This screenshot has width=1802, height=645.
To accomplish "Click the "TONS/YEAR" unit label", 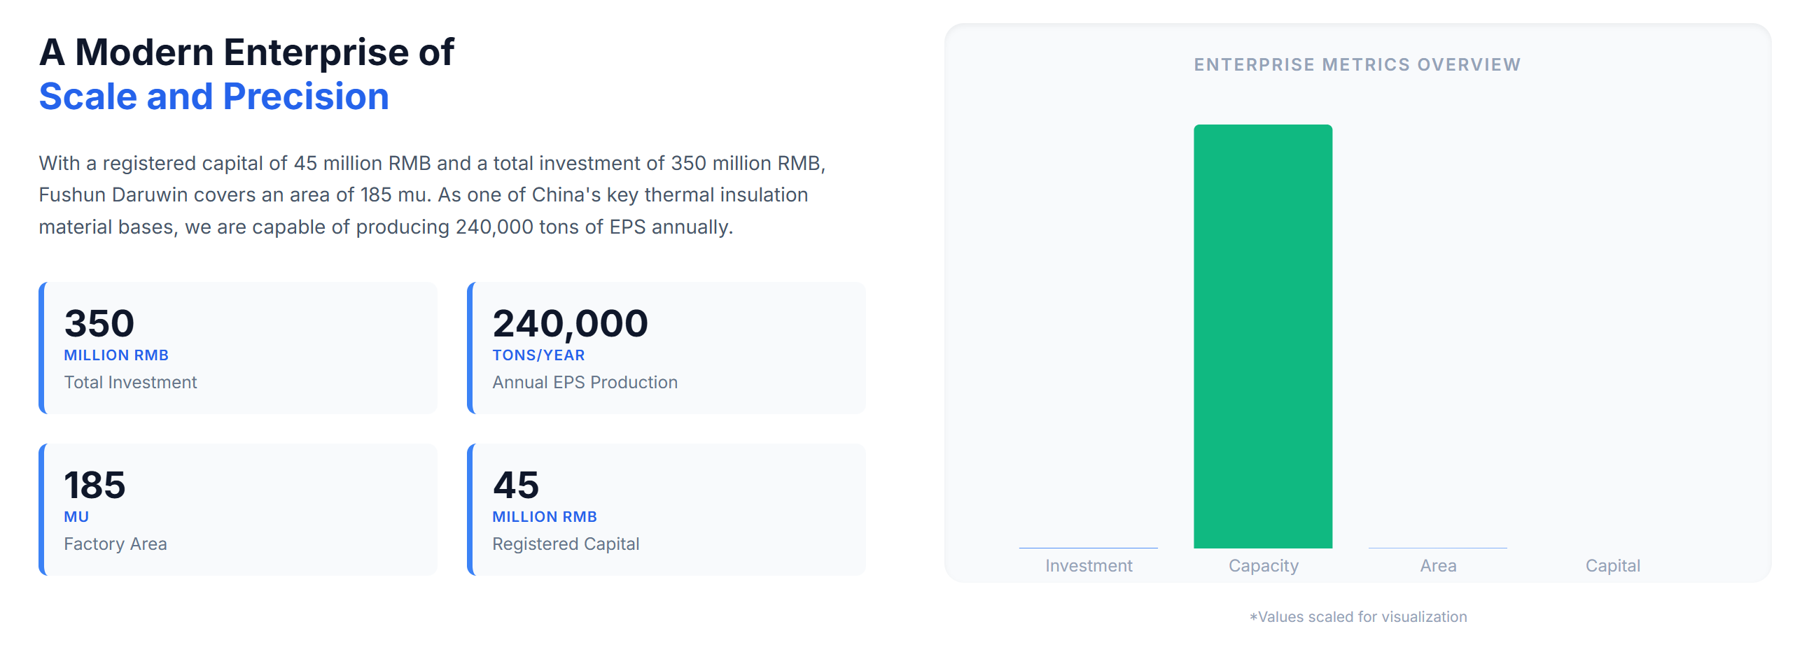I will [x=538, y=355].
